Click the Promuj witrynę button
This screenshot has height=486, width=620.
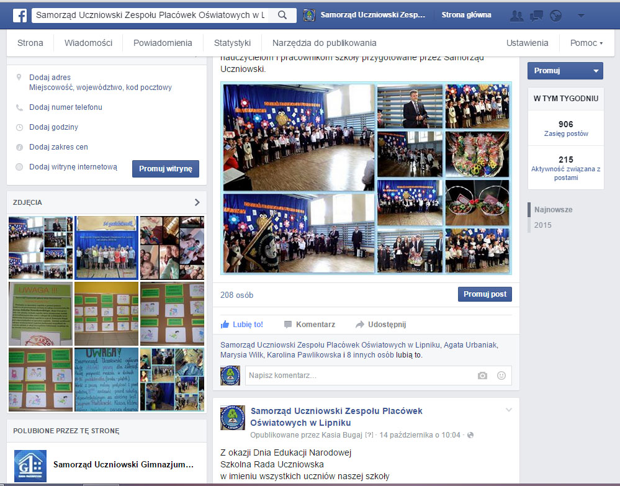[165, 169]
